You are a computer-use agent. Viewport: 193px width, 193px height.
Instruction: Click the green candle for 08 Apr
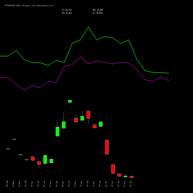click(x=58, y=132)
